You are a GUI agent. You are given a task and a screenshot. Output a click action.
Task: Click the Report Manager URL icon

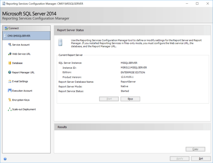[x=10, y=72]
